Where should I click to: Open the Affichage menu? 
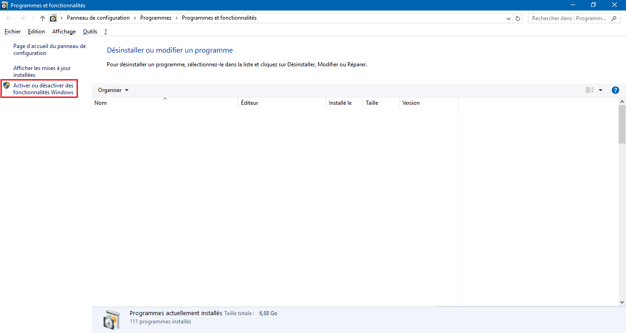[x=64, y=32]
